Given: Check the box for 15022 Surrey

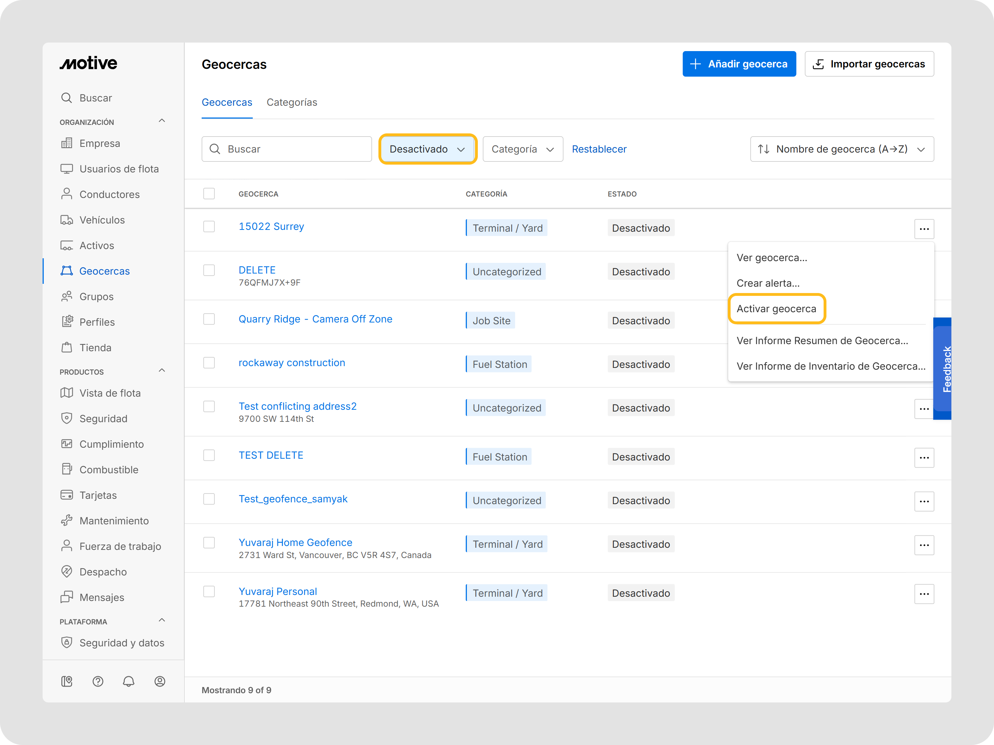Looking at the screenshot, I should pos(209,226).
